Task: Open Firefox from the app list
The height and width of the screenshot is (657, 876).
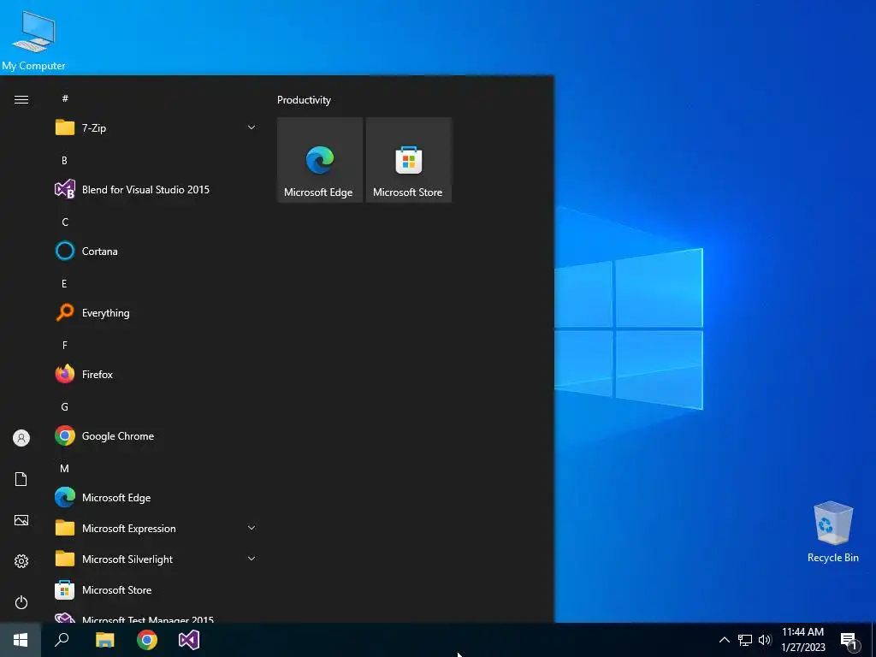Action: pos(156,375)
